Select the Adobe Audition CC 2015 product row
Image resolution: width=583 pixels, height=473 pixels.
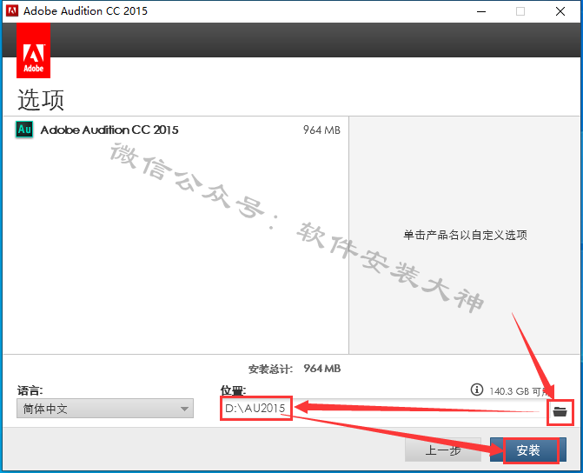[176, 130]
